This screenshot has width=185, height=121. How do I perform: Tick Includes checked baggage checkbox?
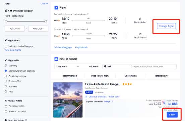6,46
